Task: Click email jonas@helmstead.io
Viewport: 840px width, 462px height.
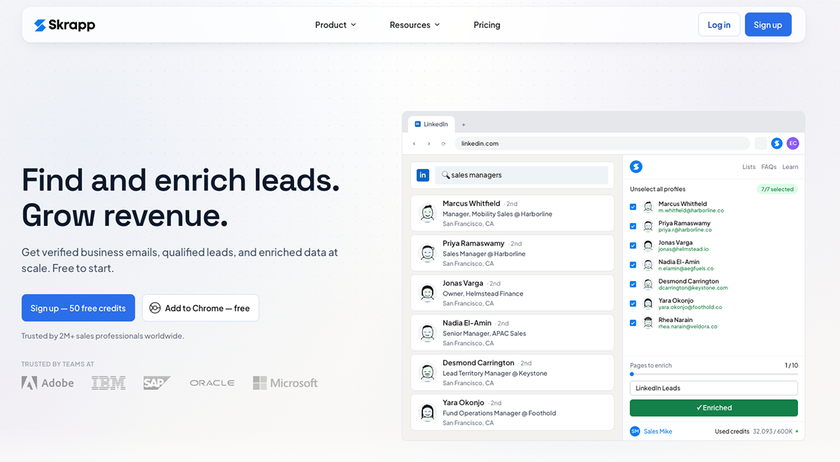Action: point(684,249)
